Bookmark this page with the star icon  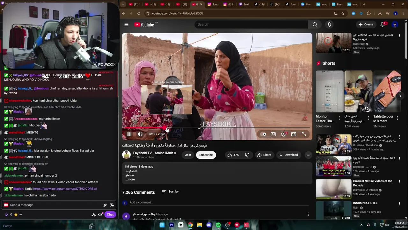343,13
